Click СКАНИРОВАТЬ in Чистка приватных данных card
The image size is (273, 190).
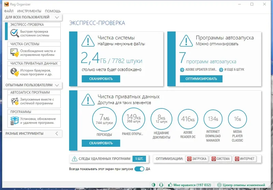pyautogui.click(x=101, y=143)
